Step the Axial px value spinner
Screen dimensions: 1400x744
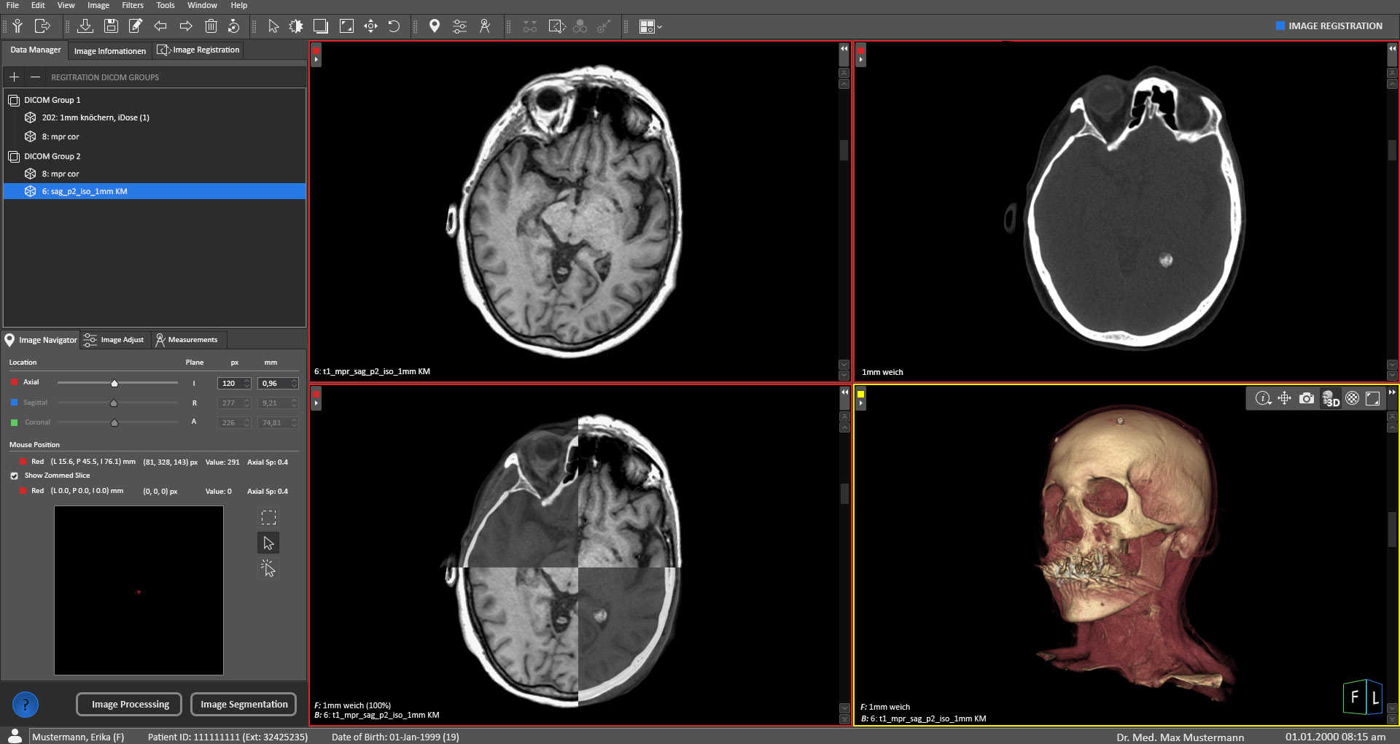coord(246,383)
